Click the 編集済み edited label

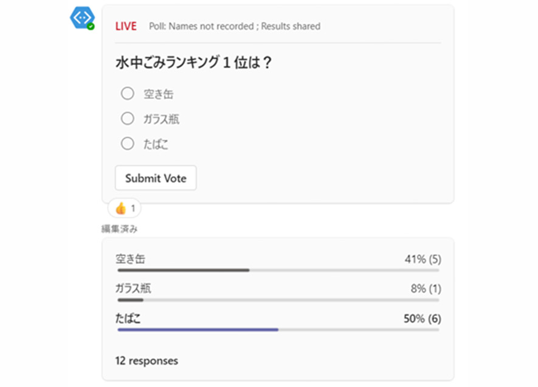(119, 229)
